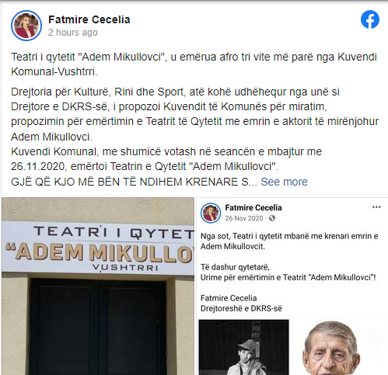Image resolution: width=388 pixels, height=375 pixels.
Task: Click the small profile picture in embedded post
Action: (x=211, y=213)
